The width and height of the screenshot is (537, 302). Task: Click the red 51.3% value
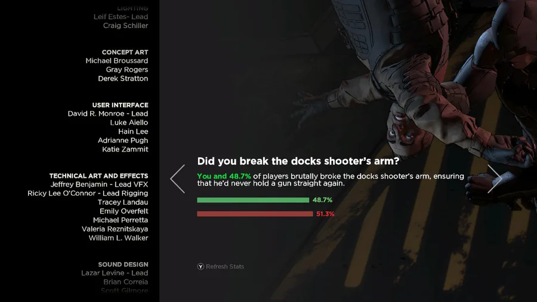pyautogui.click(x=325, y=214)
